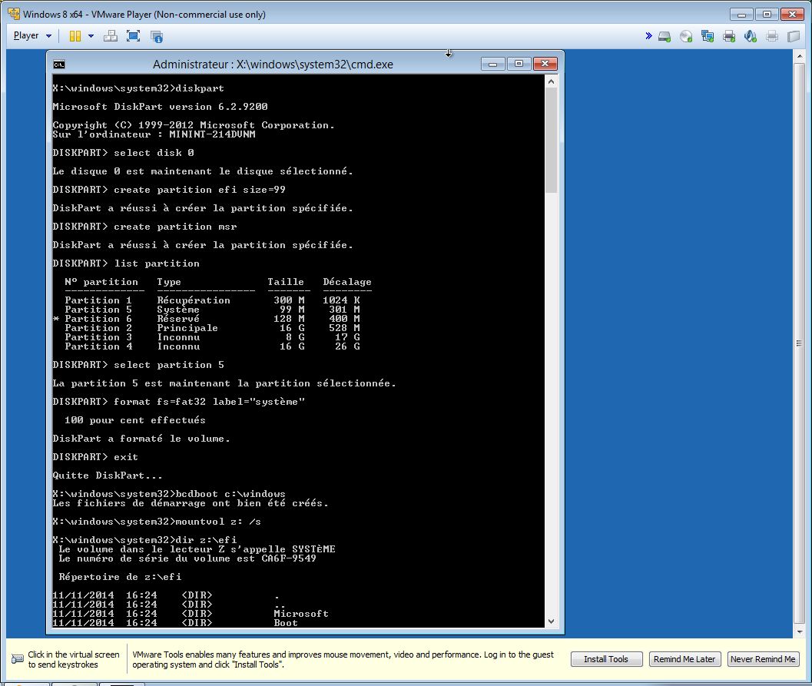The height and width of the screenshot is (686, 812).
Task: Click Install Tools button
Action: pyautogui.click(x=606, y=659)
